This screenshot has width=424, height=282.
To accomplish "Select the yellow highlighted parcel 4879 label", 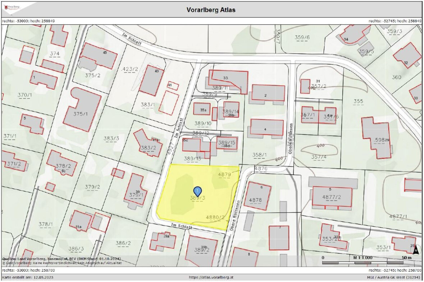I will (224, 174).
